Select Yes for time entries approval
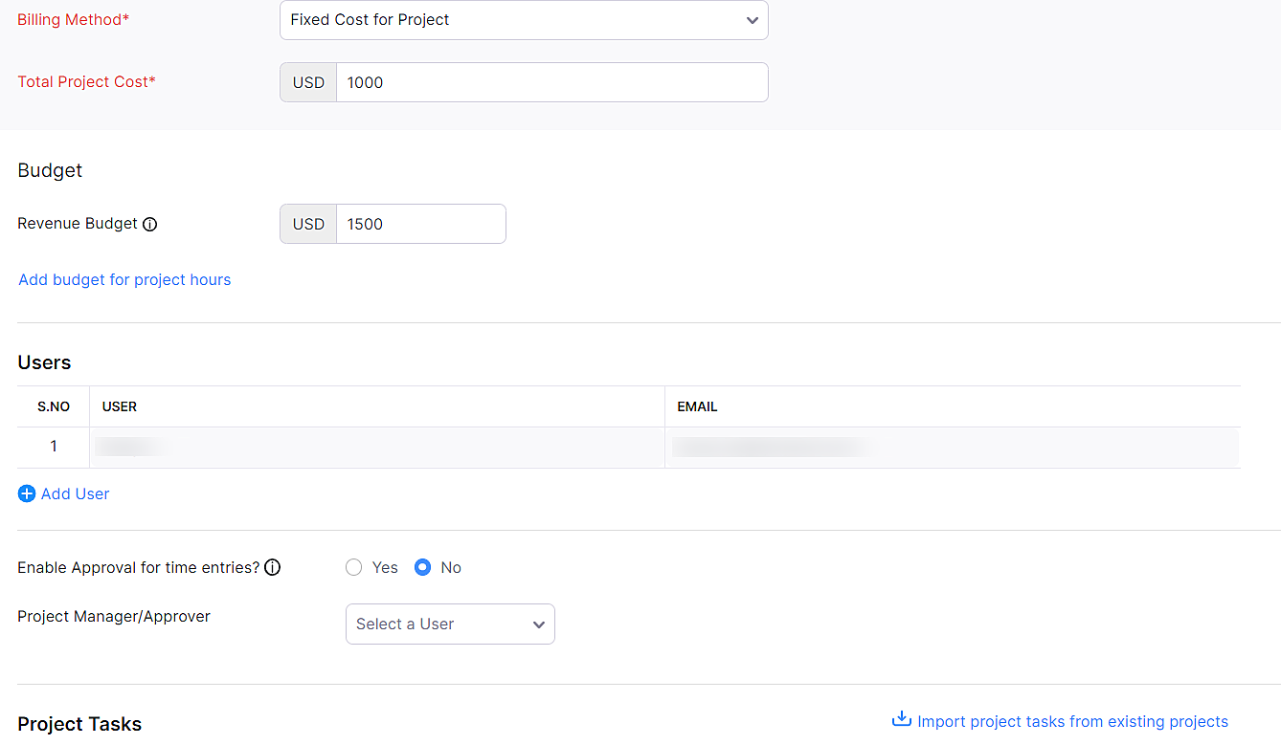Screen dimensions: 1281x745 point(354,568)
